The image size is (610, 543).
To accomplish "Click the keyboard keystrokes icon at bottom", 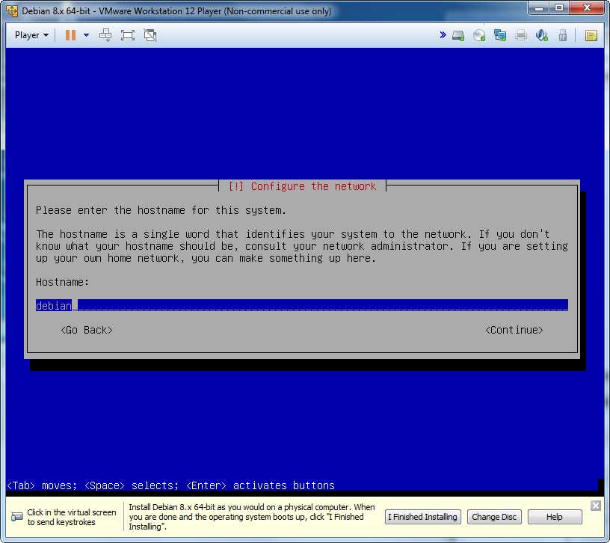I will [x=17, y=517].
